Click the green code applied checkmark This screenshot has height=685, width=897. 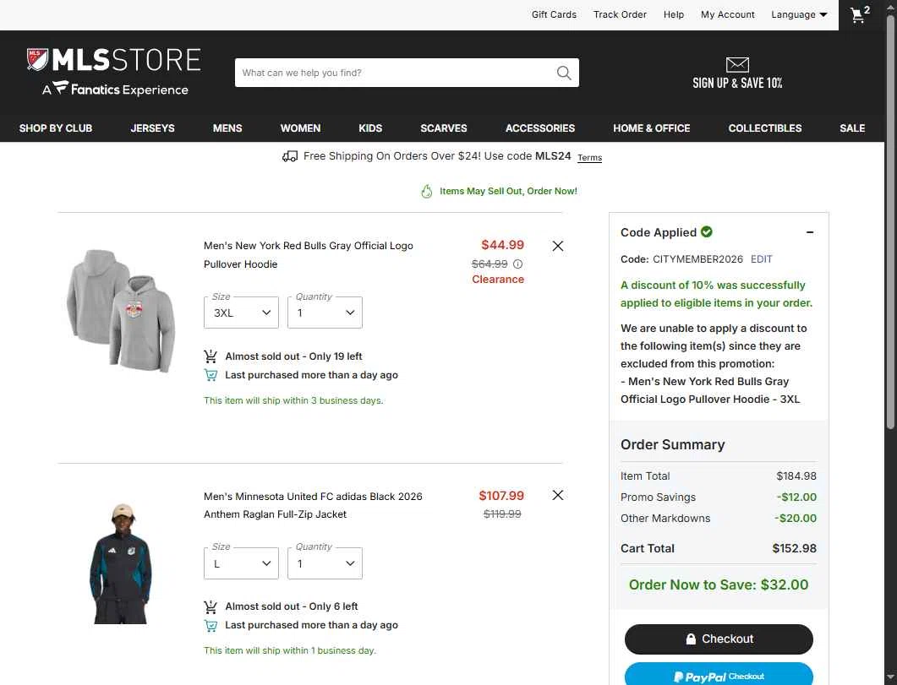pyautogui.click(x=707, y=232)
